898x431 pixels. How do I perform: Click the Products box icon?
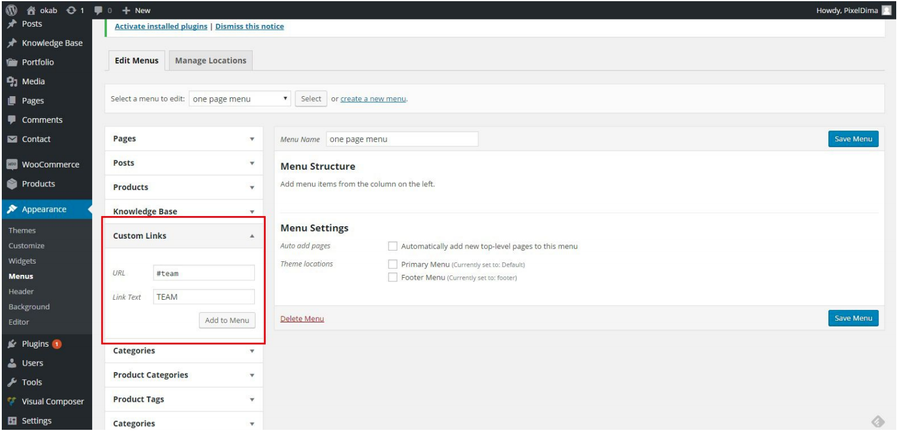(11, 184)
